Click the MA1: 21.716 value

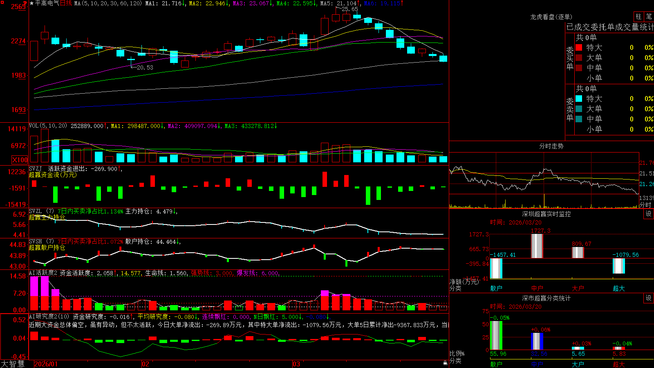coord(166,3)
